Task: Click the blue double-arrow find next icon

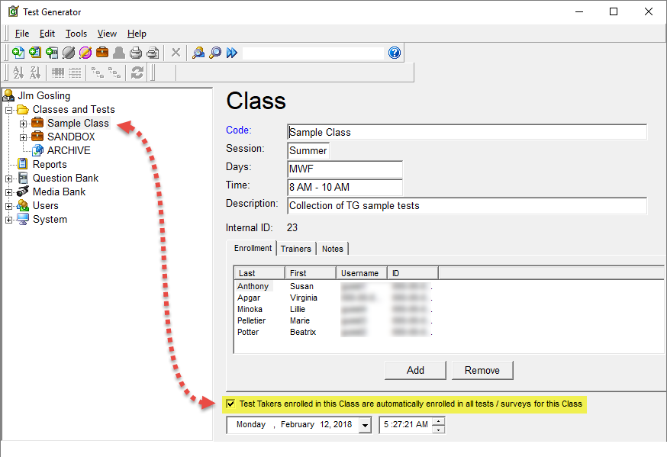Action: (x=232, y=53)
